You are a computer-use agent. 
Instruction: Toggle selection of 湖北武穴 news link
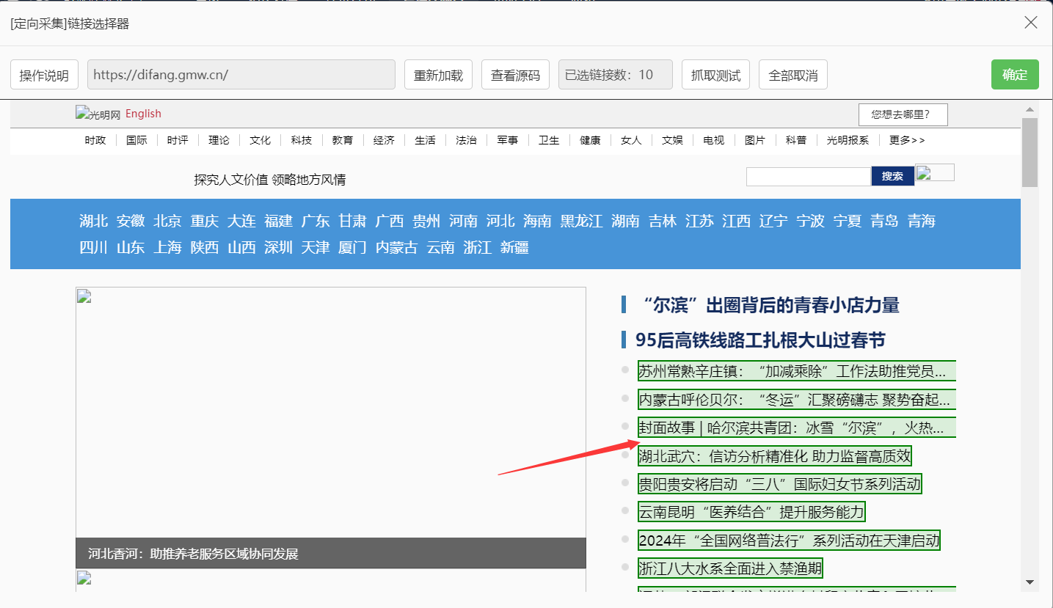click(x=774, y=457)
